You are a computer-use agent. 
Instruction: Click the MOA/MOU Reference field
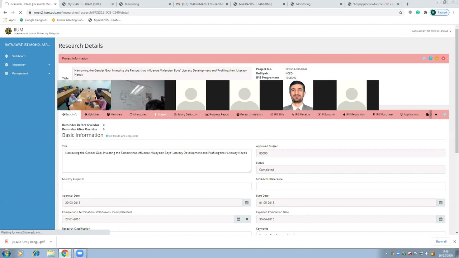click(x=351, y=186)
